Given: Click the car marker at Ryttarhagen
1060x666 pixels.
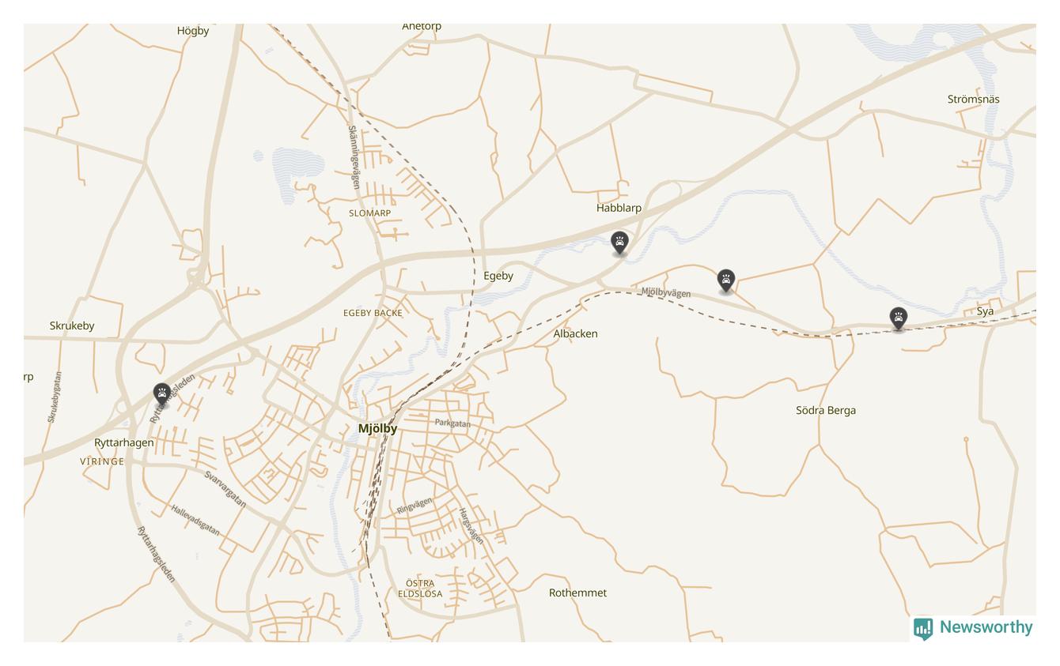Looking at the screenshot, I should point(162,394).
